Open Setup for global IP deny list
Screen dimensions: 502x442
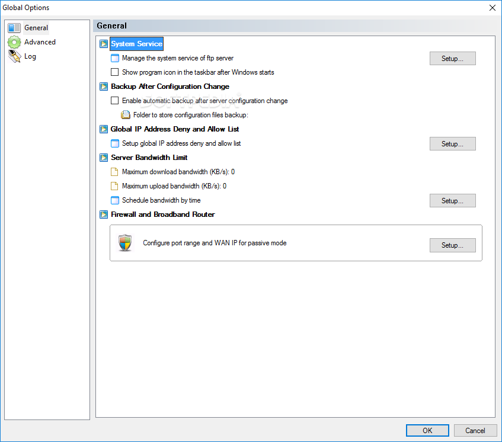tap(452, 144)
